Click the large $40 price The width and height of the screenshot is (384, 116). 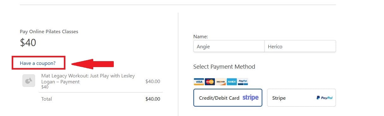tap(28, 43)
